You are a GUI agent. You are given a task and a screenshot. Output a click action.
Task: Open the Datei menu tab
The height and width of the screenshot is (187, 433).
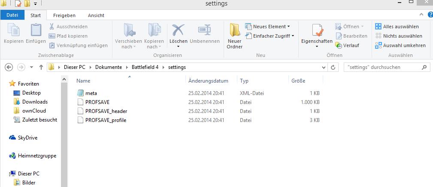click(x=12, y=15)
